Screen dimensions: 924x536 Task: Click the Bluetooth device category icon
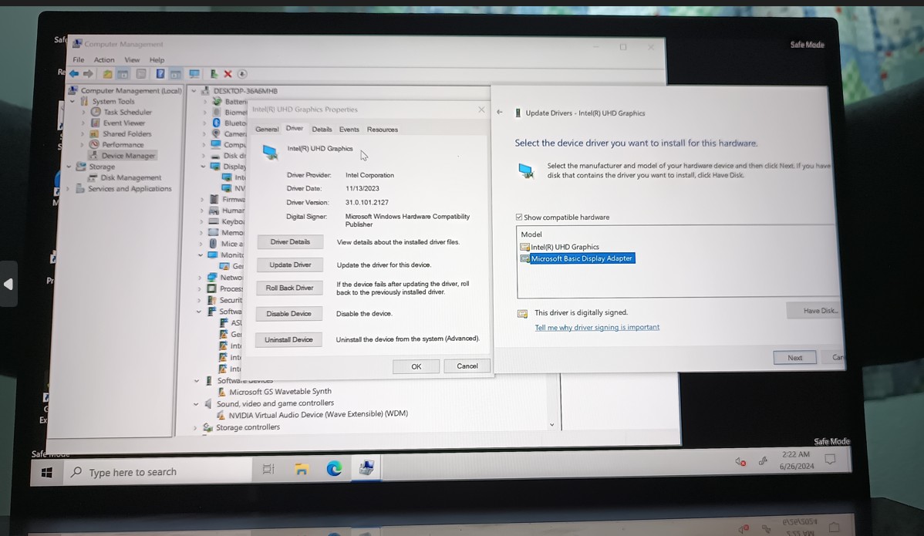tap(216, 123)
